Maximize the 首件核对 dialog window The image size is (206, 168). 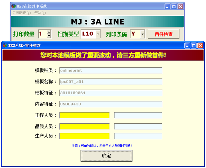pos(194,45)
